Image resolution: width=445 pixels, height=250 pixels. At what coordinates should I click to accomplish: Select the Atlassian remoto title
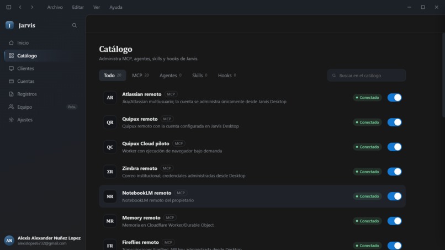(142, 94)
